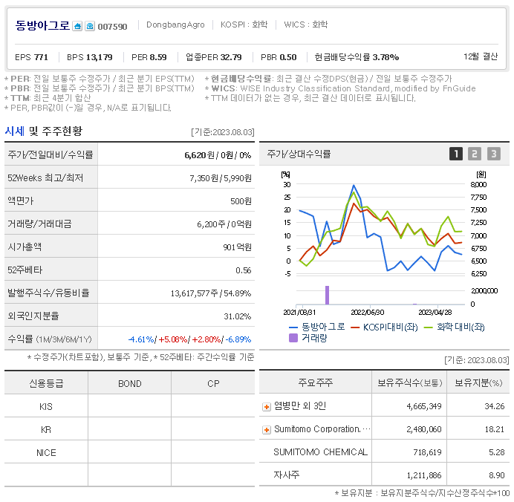Select the 업종PER 32.79 value
This screenshot has width=514, height=502.
coord(214,57)
